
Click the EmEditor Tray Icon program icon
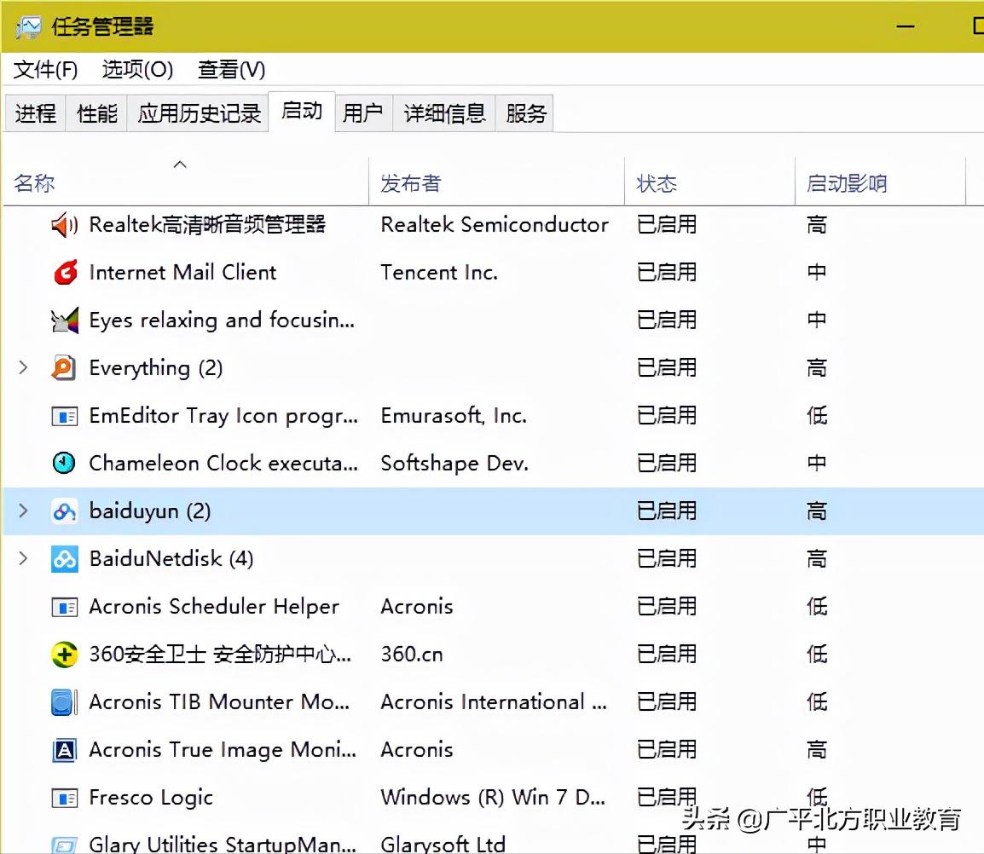[x=65, y=416]
